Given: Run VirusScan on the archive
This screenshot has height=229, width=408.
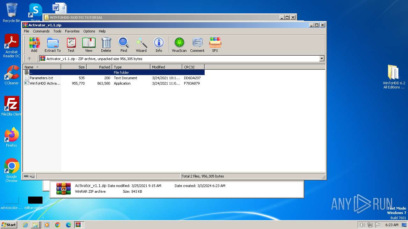Looking at the screenshot, I should click(x=179, y=45).
